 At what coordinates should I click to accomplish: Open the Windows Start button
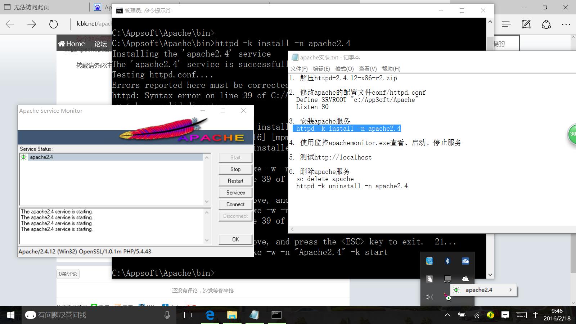pyautogui.click(x=11, y=315)
